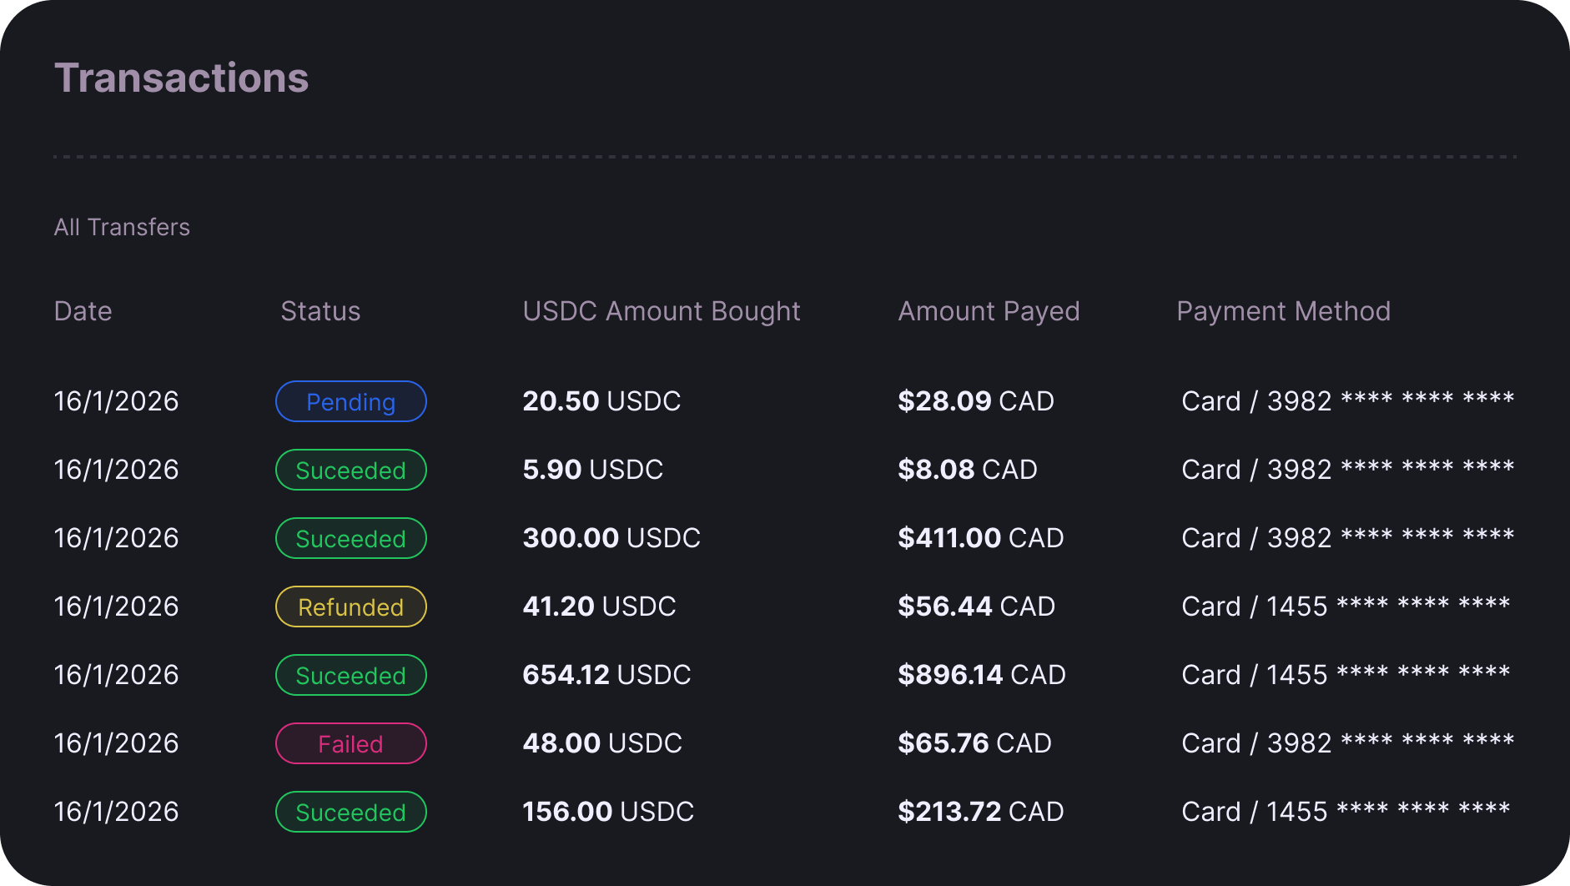Click the Amount Payed column header
Screen dimensions: 1570x886
click(x=989, y=311)
